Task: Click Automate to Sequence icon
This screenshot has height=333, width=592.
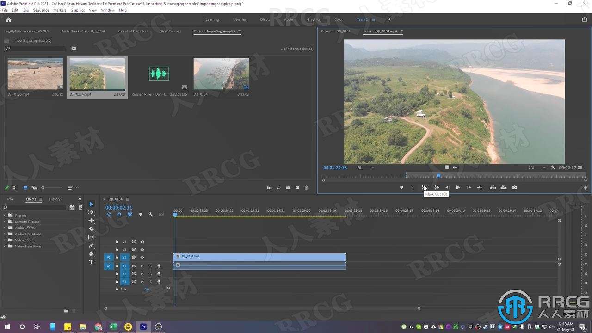Action: pyautogui.click(x=269, y=188)
